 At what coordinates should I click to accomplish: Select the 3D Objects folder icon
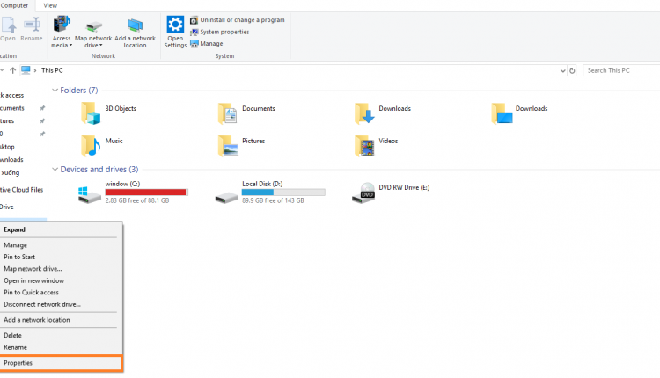pos(91,113)
